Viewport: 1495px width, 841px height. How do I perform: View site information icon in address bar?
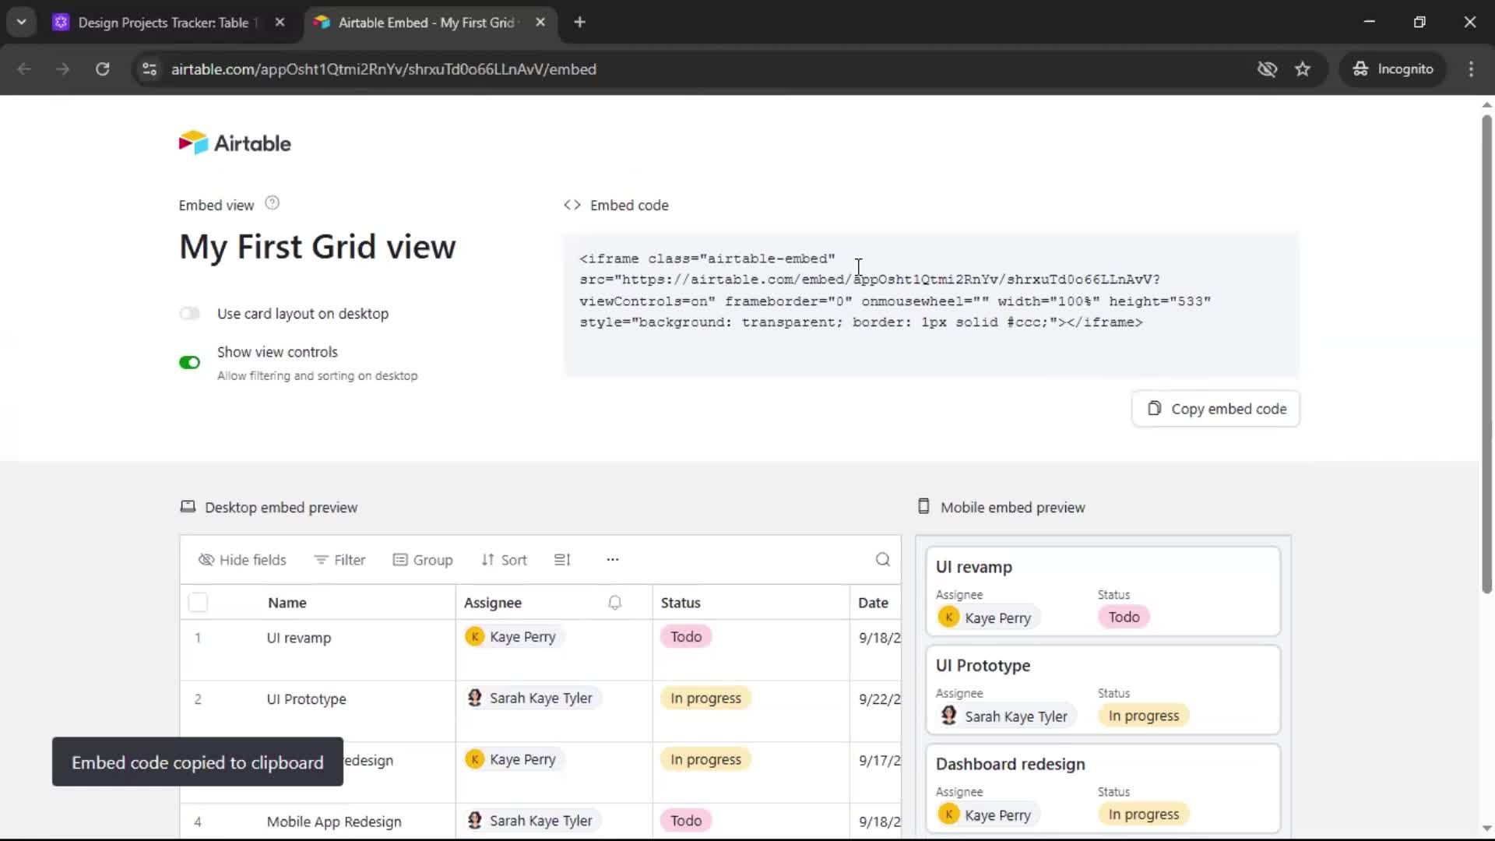pyautogui.click(x=149, y=69)
